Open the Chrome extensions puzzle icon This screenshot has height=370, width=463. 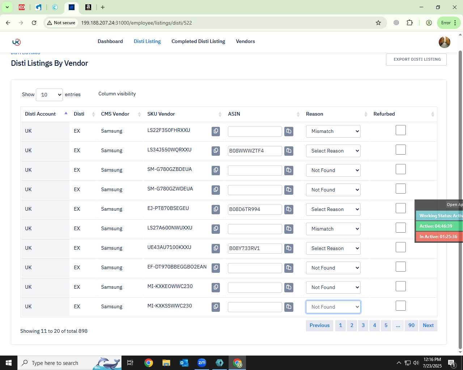click(409, 23)
